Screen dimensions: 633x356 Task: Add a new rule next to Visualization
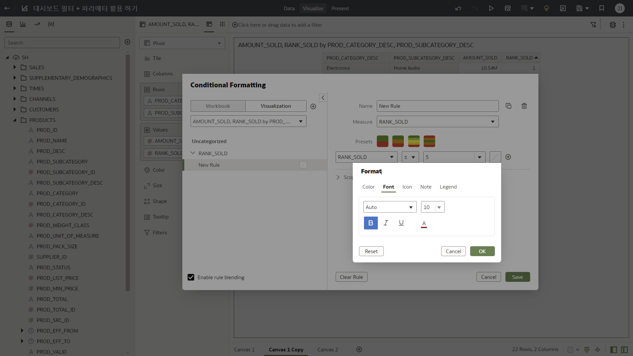click(313, 106)
